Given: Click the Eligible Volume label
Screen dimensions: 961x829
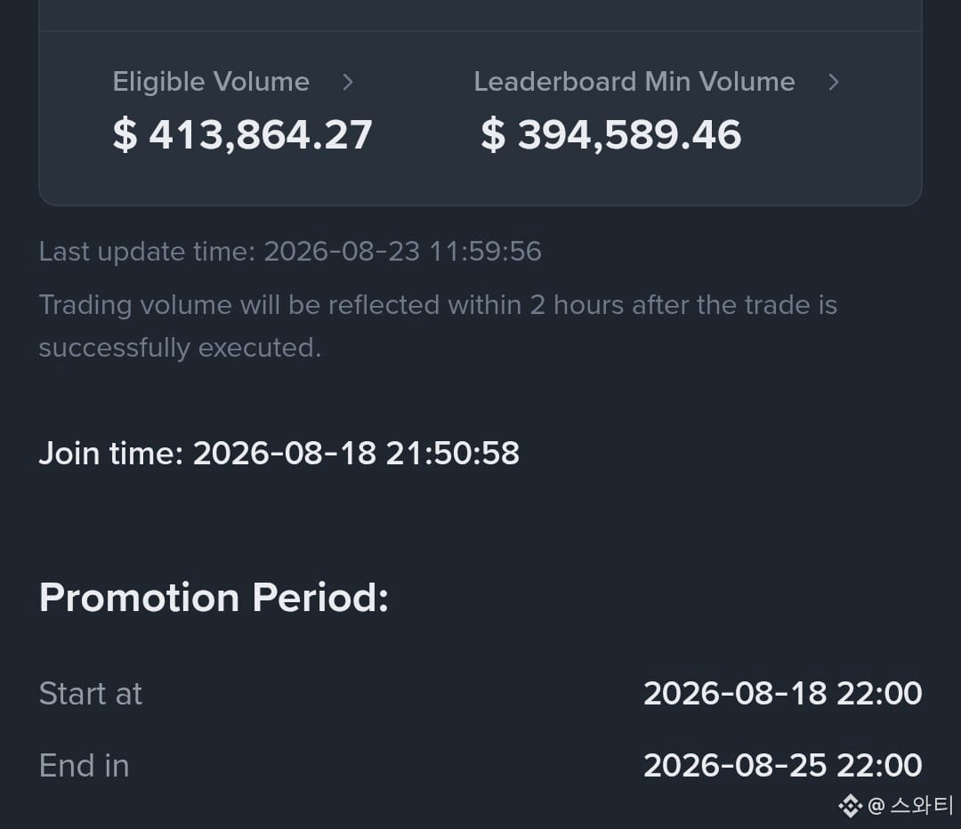Looking at the screenshot, I should (211, 82).
